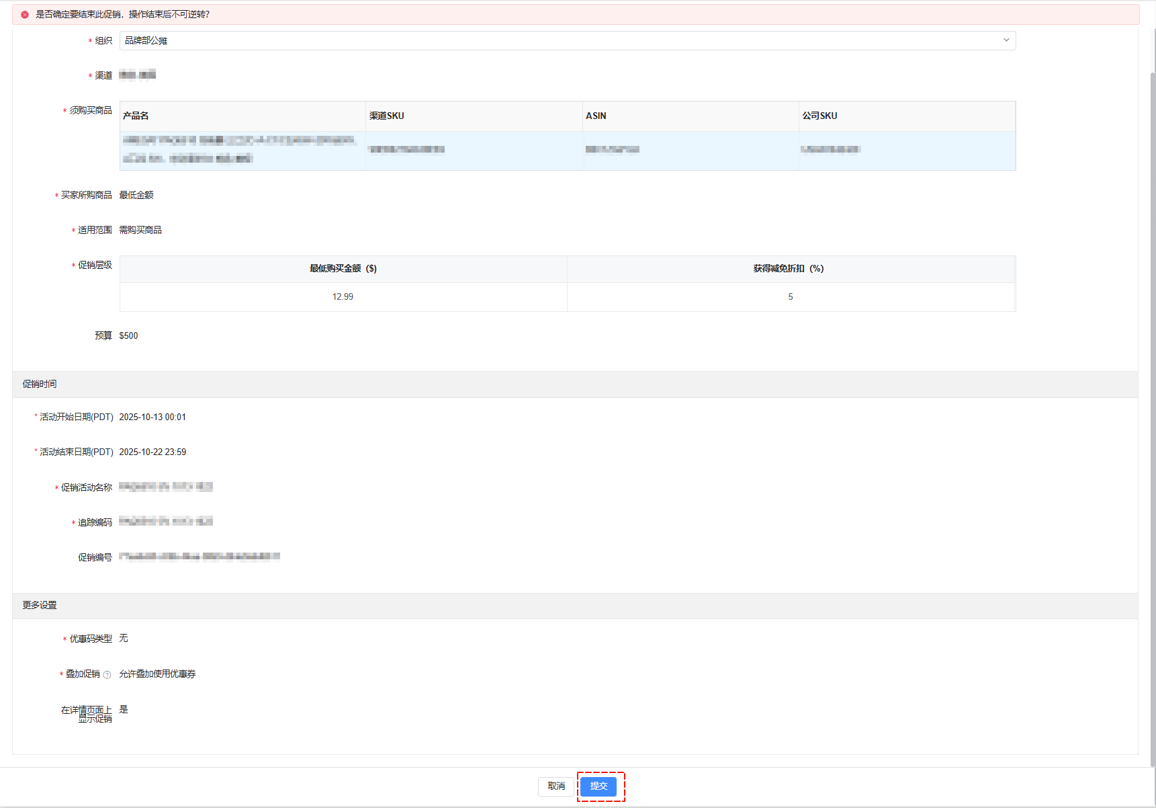Screen dimensions: 1156x808
Task: Click the 促销时间 section header
Action: coord(40,384)
